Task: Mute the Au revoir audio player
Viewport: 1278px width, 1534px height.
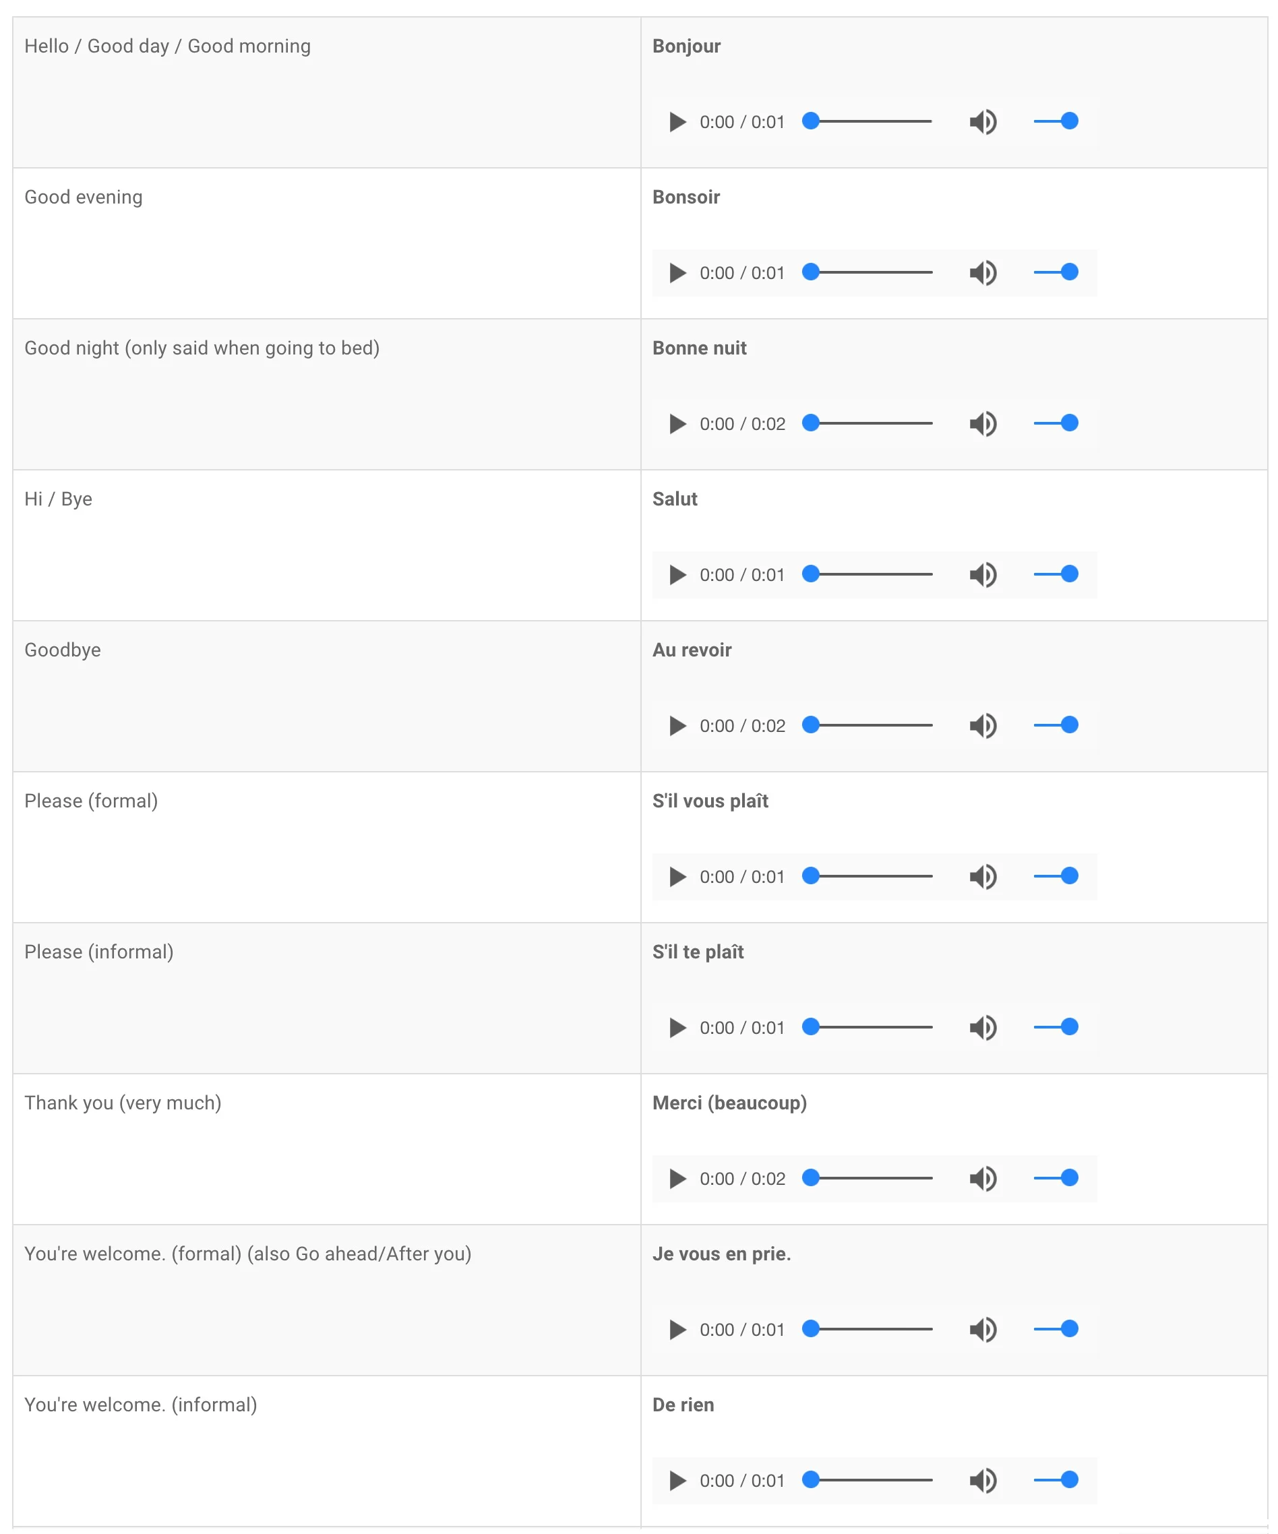Action: [983, 726]
